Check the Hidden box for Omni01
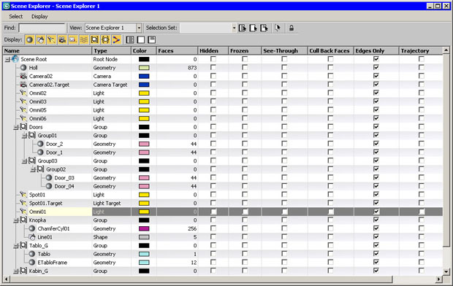The height and width of the screenshot is (286, 453). click(x=213, y=212)
